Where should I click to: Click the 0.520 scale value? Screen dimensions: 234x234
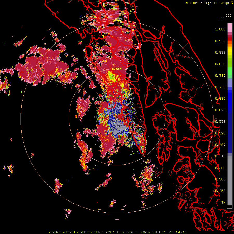tap(220, 133)
